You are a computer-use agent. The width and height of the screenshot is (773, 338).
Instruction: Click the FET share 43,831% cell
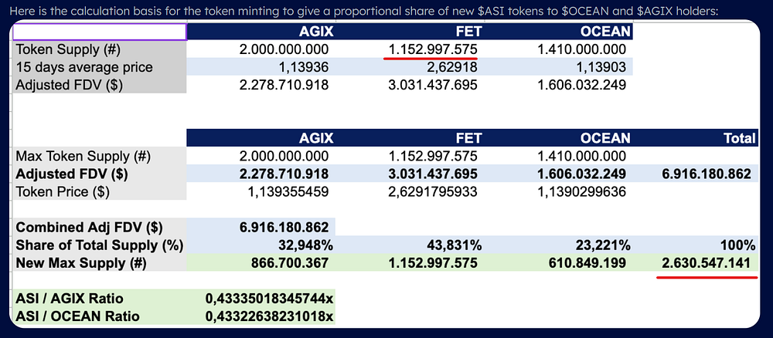click(410, 245)
